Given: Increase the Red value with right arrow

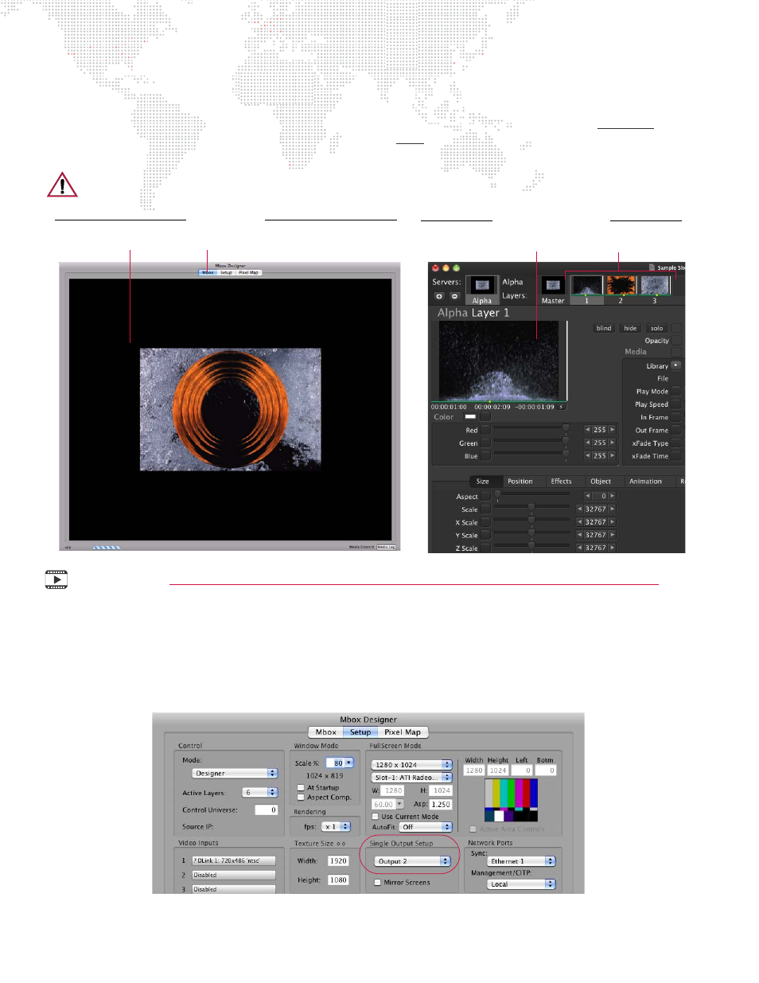Looking at the screenshot, I should point(613,430).
